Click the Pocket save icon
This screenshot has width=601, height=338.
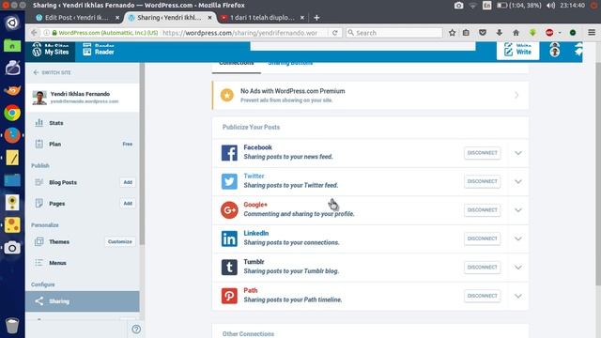(x=483, y=33)
